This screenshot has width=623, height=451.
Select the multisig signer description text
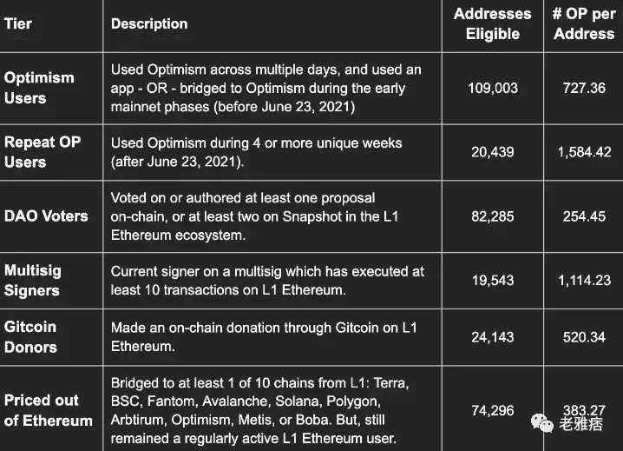click(x=267, y=280)
